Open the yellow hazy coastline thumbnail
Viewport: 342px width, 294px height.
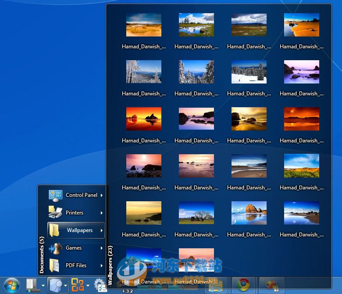tap(144, 213)
